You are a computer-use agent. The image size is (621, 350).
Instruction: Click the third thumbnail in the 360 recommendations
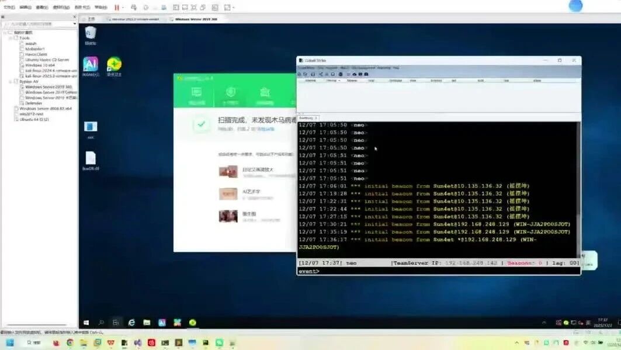[228, 216]
